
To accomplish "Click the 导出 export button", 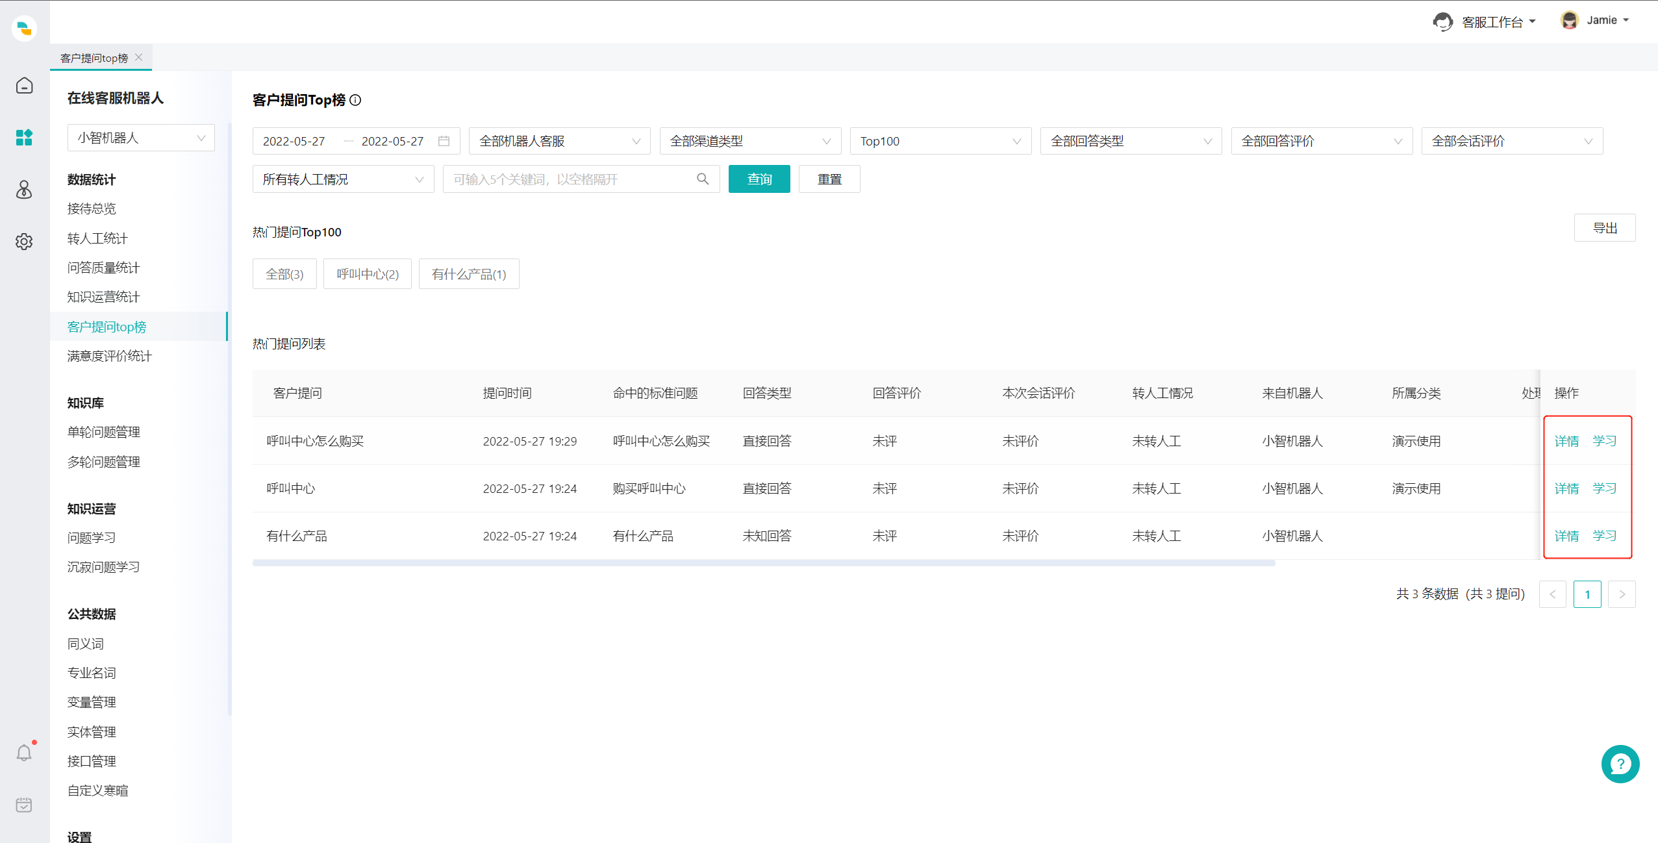I will [x=1605, y=228].
